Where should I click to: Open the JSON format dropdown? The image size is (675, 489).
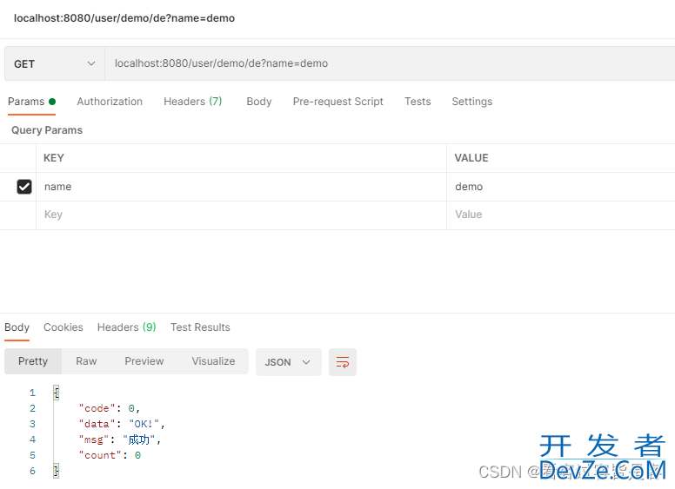click(289, 362)
